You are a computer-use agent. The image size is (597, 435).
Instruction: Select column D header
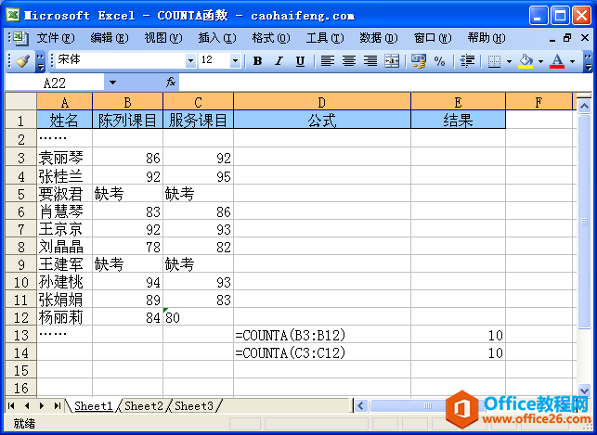pos(322,102)
